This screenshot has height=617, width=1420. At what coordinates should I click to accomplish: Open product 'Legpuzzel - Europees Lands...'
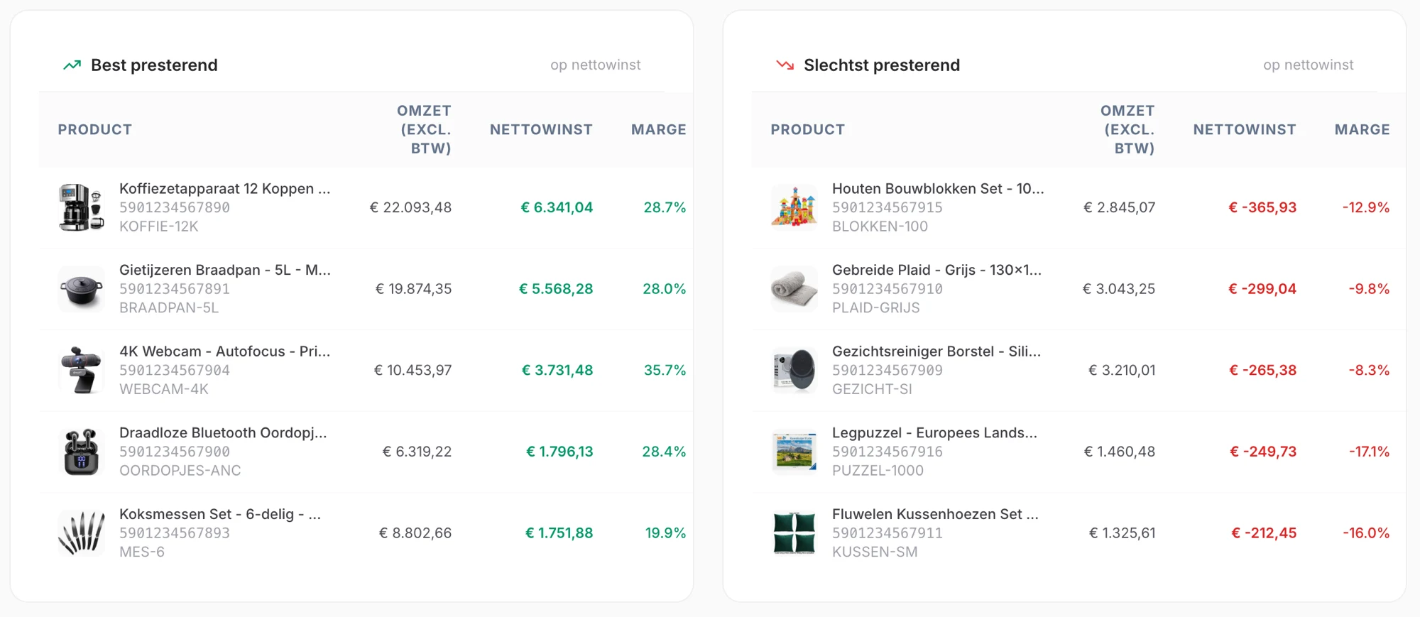point(934,433)
